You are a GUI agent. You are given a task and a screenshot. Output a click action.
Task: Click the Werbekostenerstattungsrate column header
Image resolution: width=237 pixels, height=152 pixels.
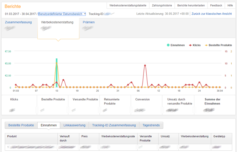(x=118, y=138)
